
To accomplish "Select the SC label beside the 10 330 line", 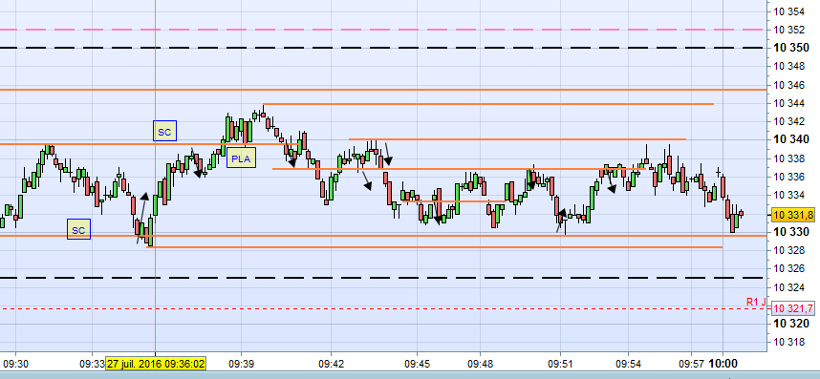I will pyautogui.click(x=79, y=229).
